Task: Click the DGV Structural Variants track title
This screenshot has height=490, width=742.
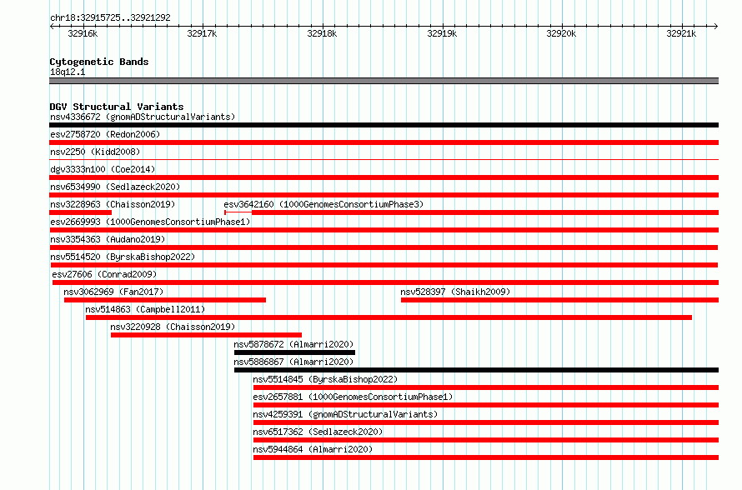Action: tap(117, 107)
